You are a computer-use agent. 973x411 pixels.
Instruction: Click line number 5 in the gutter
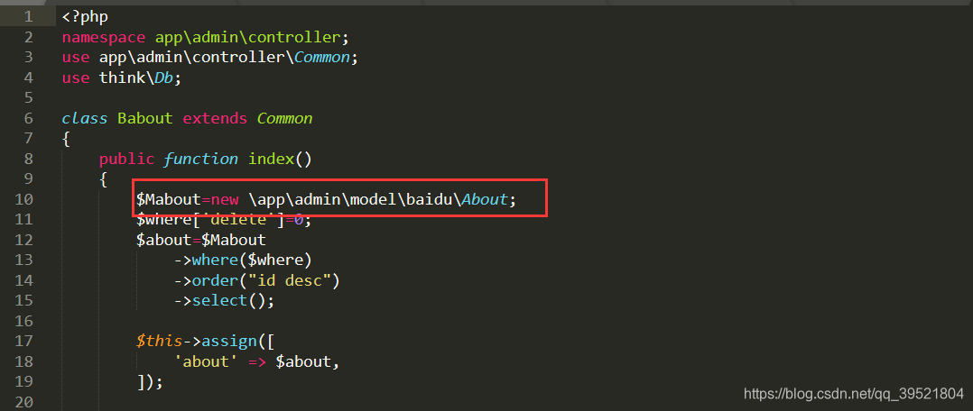coord(29,98)
